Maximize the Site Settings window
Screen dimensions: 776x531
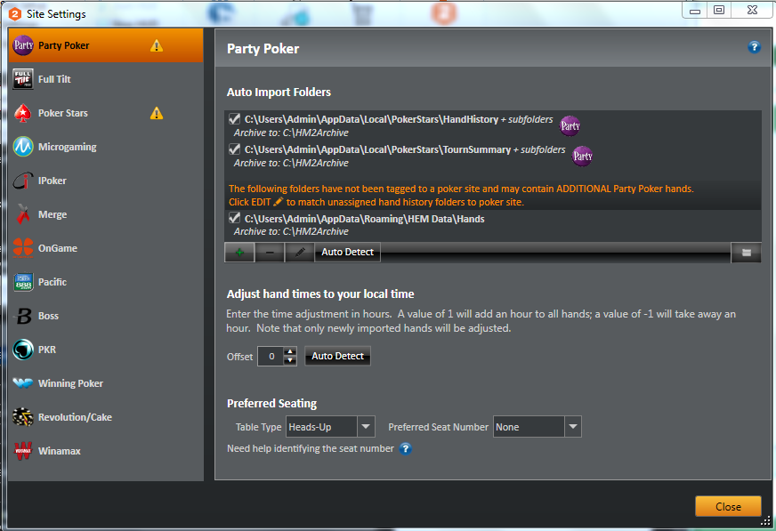(x=718, y=10)
